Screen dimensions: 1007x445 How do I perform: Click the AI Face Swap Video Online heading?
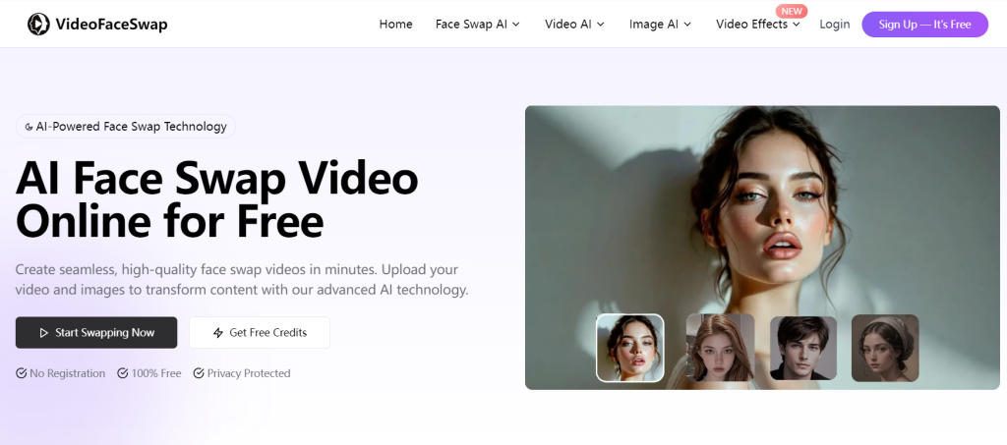point(217,200)
